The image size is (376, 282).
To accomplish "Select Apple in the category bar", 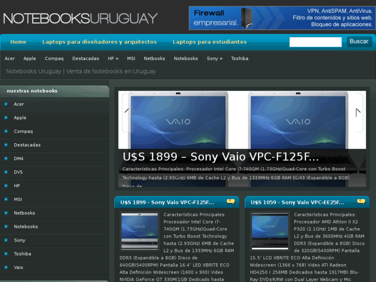I will click(29, 58).
